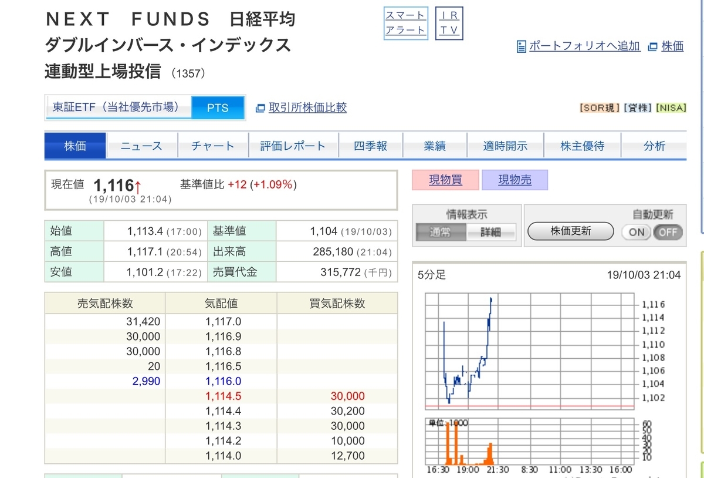Click bid quantity 30,200

coord(347,411)
